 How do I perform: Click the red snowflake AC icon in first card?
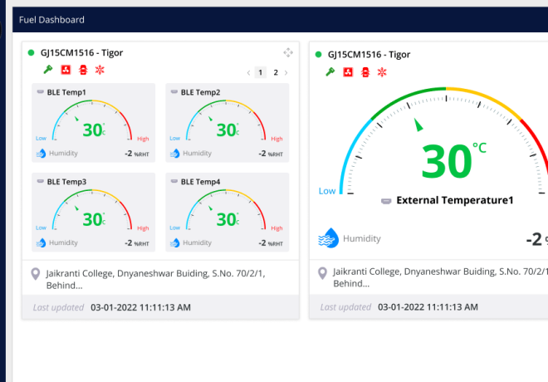tap(99, 71)
